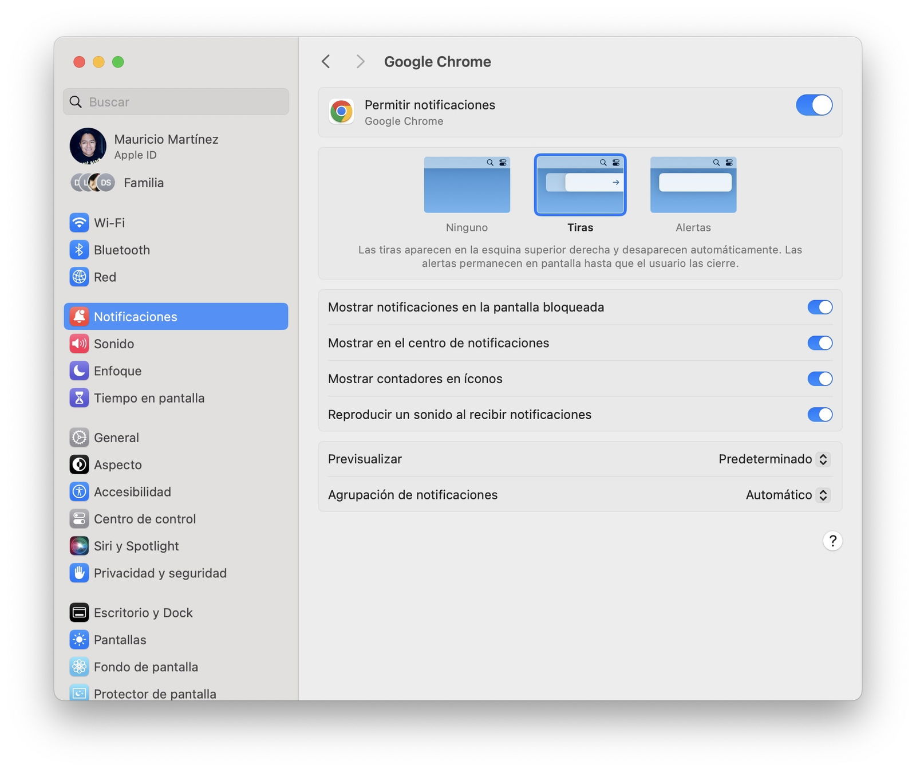Open help with question mark button

832,541
